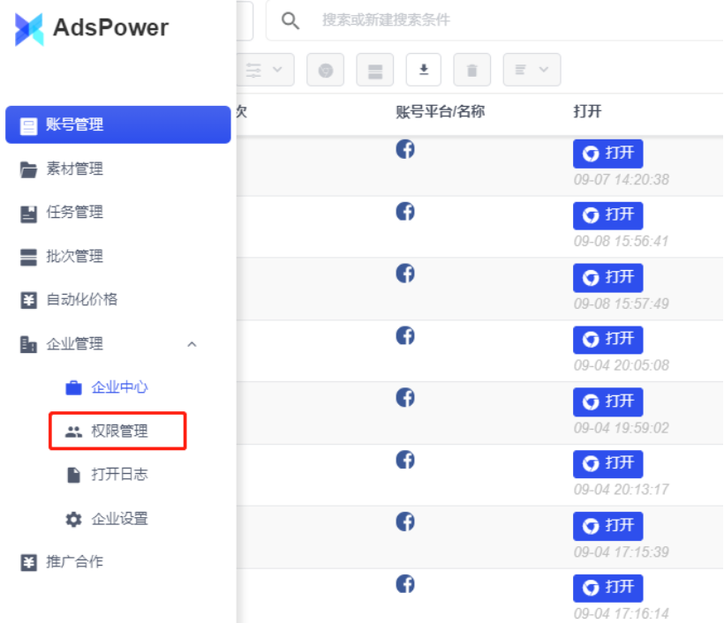The height and width of the screenshot is (623, 724).
Task: Click the browser (Chrome) toolbar icon
Action: click(x=325, y=70)
